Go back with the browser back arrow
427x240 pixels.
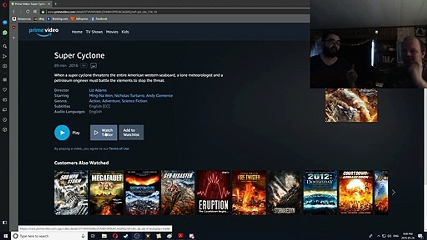coord(14,11)
